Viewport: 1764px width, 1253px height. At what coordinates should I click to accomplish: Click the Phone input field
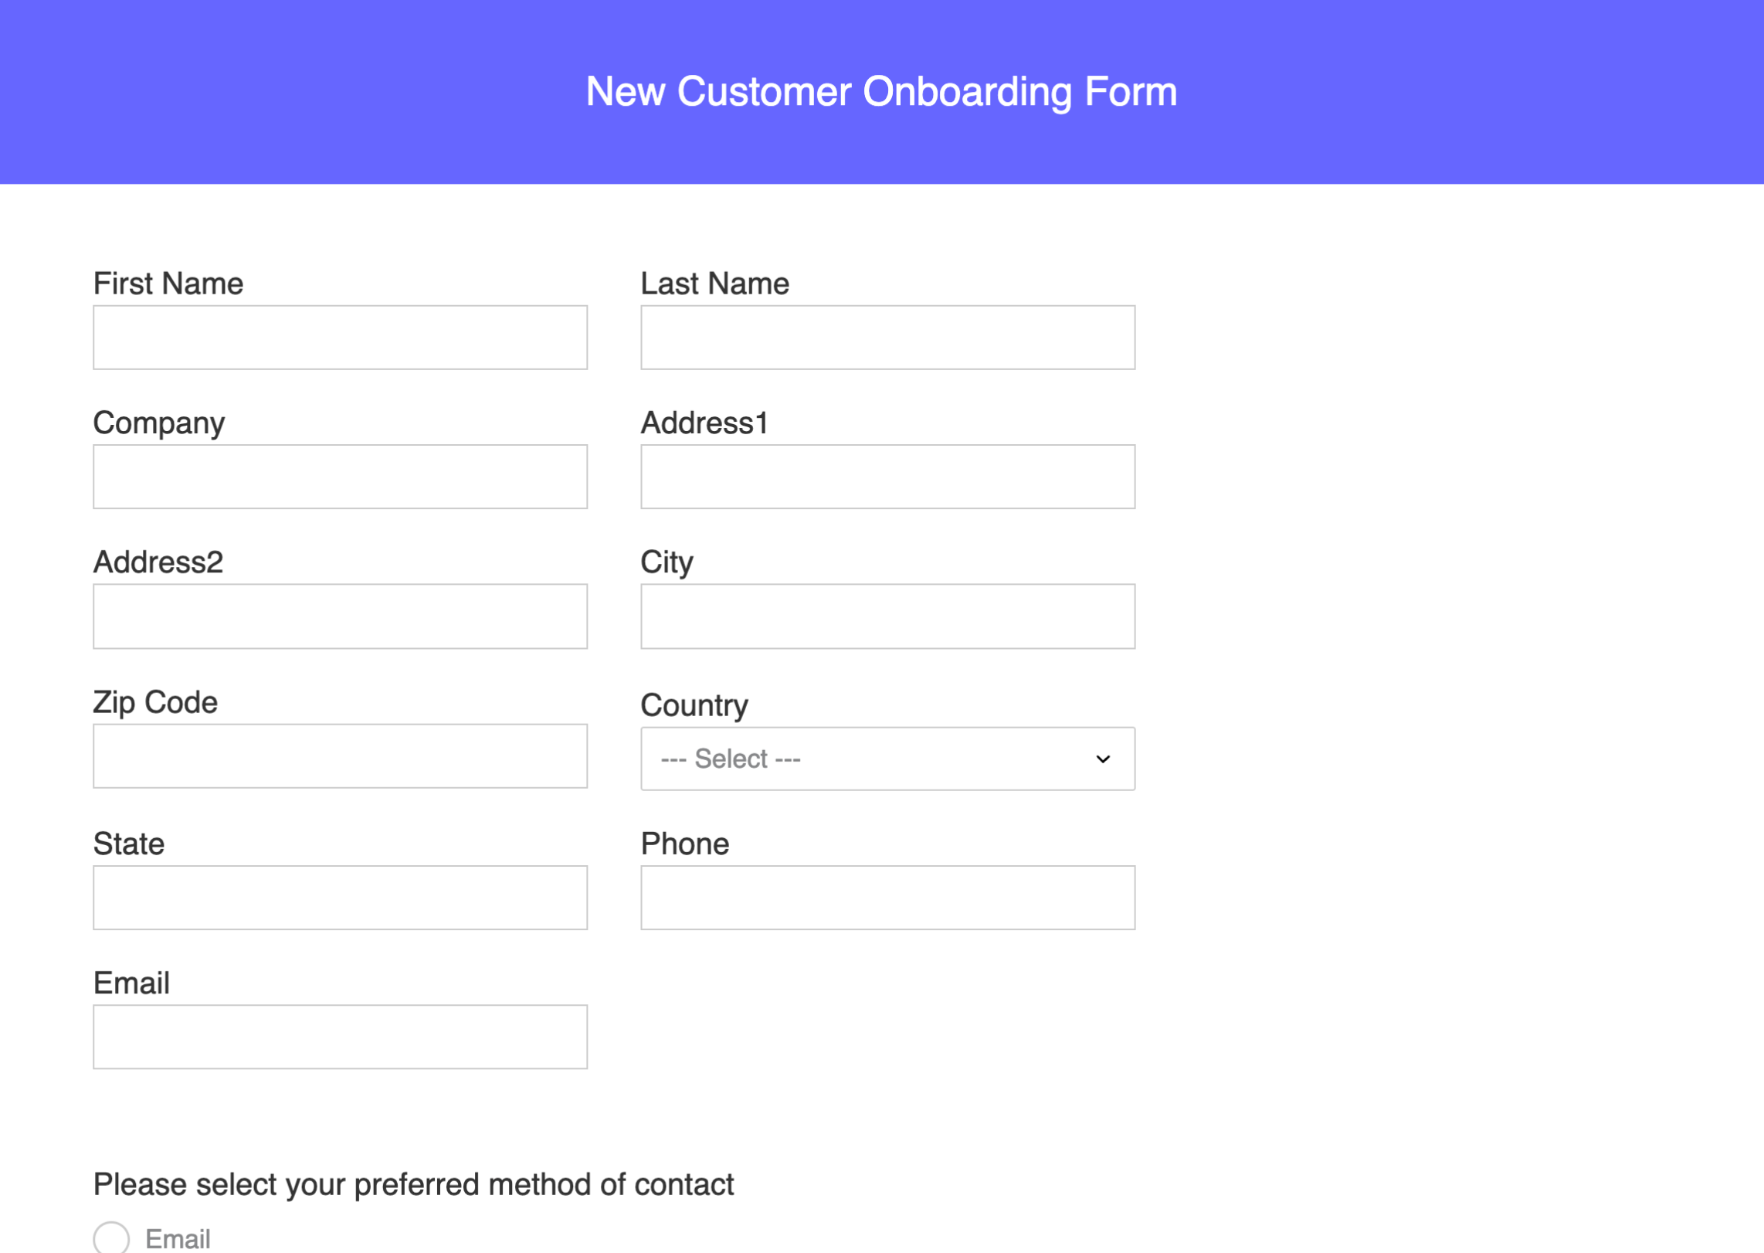(x=887, y=897)
